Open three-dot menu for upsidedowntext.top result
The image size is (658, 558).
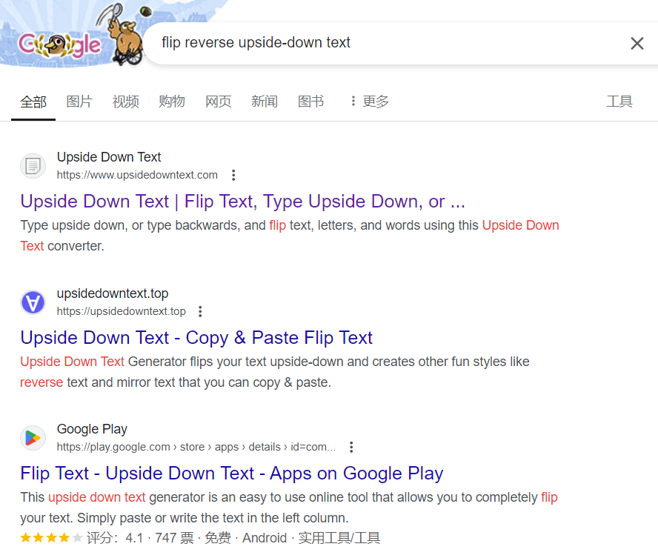(x=200, y=312)
